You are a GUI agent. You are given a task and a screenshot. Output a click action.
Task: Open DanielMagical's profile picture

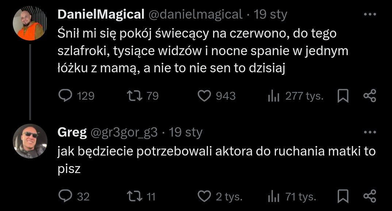click(x=30, y=23)
